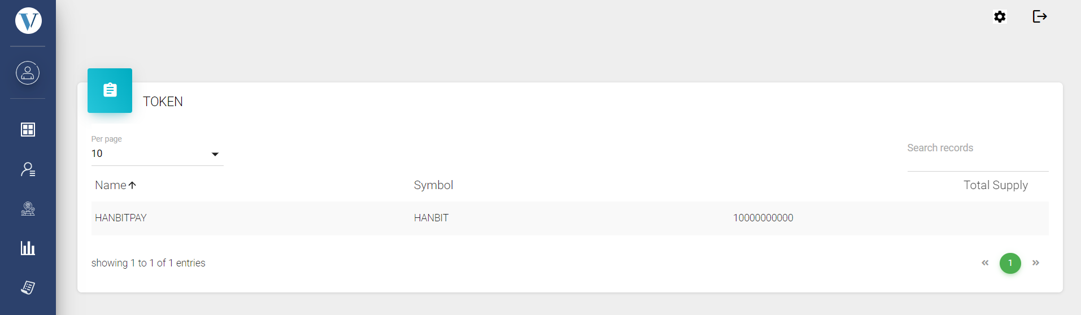
Task: Click the teal TOKEN clipboard icon
Action: (x=110, y=90)
